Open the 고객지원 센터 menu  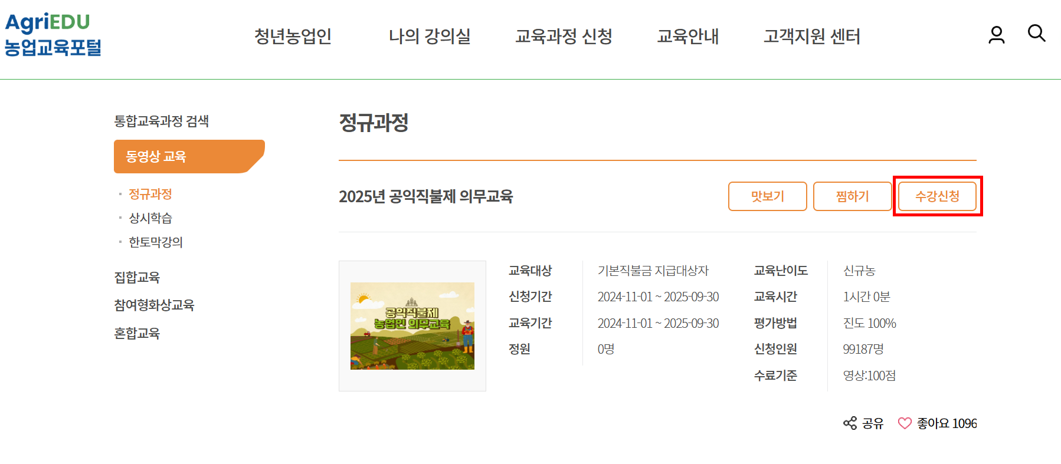click(x=812, y=36)
